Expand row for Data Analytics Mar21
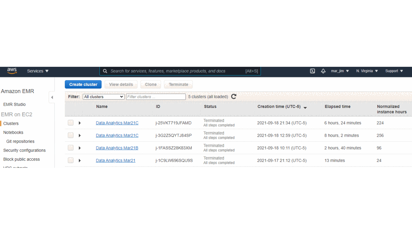 pos(80,160)
